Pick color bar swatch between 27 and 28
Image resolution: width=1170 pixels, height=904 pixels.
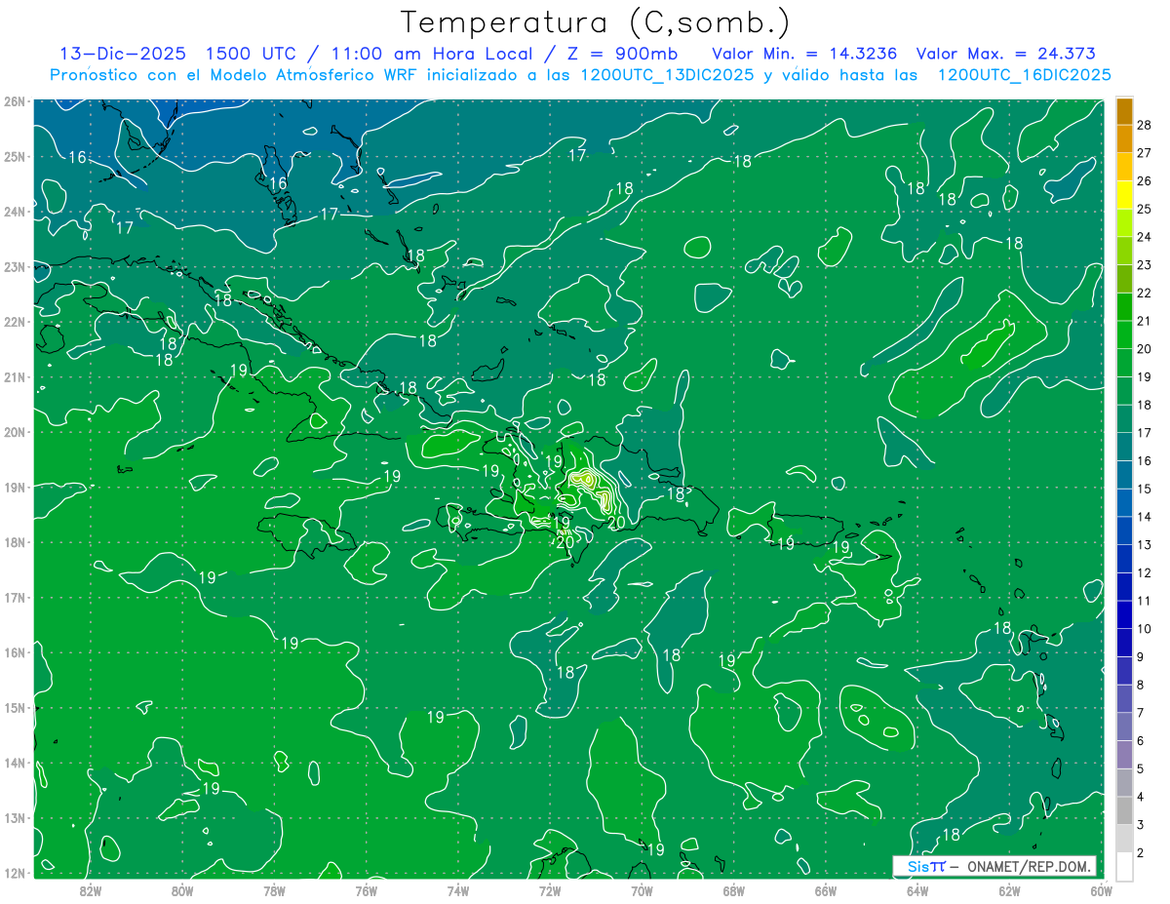tap(1124, 138)
